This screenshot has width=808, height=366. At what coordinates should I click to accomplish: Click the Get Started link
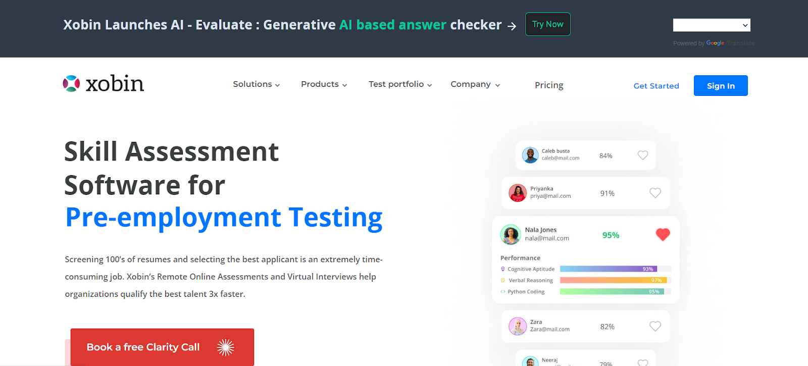pos(656,86)
